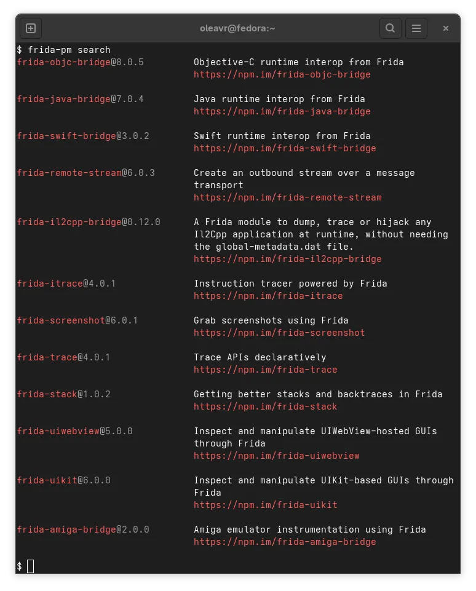Viewport: 476px width, 591px height.
Task: Open the hamburger menu
Action: [x=416, y=28]
